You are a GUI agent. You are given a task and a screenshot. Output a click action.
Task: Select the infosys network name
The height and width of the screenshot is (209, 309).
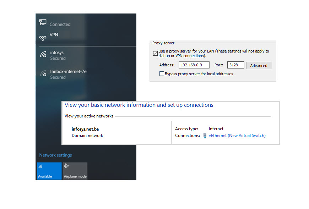(x=57, y=53)
